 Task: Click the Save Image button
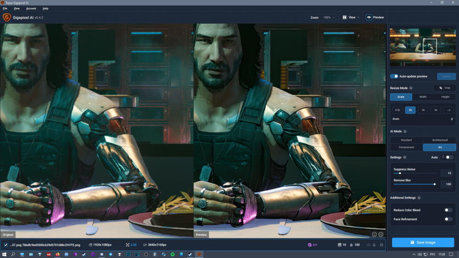423,242
